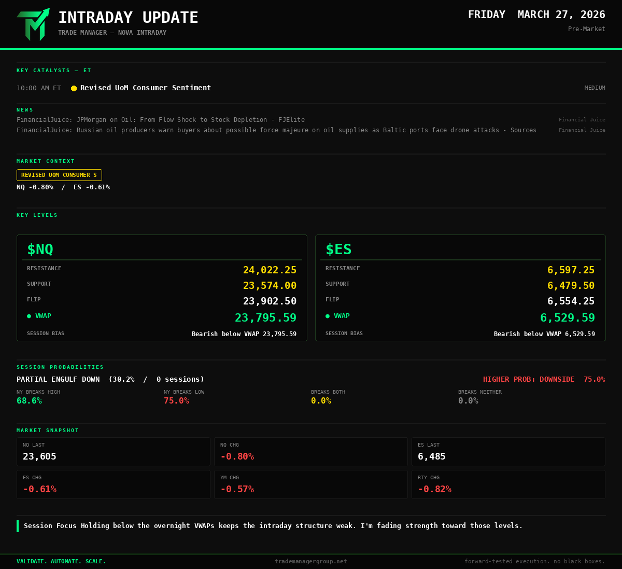Select the YM CHG -0.57% tile
Viewport: 622px width, 569px height.
click(x=311, y=484)
